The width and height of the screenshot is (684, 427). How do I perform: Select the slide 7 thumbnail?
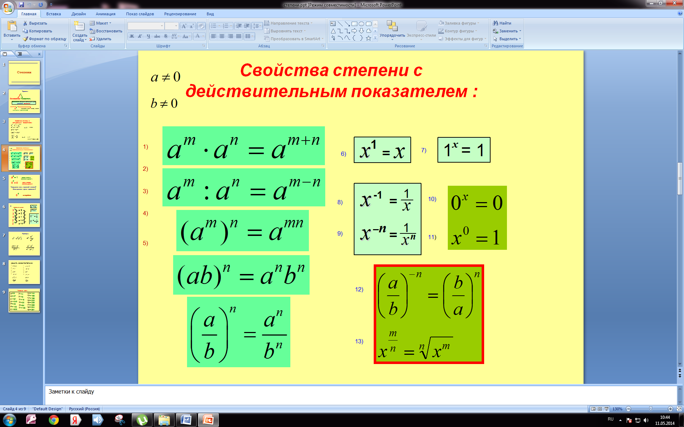(24, 243)
